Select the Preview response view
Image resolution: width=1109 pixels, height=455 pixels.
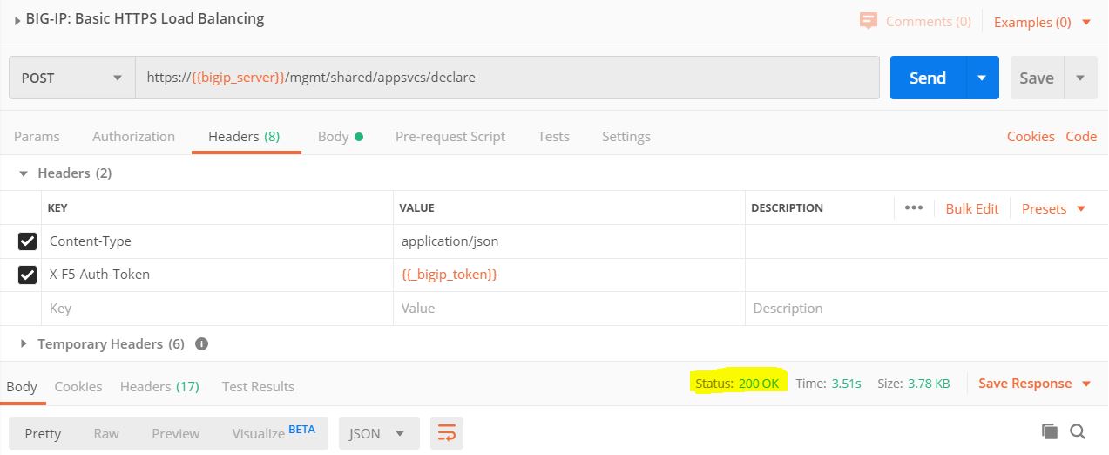175,433
